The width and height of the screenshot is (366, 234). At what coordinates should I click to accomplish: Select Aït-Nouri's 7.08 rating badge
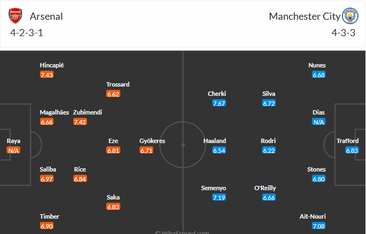(x=318, y=226)
